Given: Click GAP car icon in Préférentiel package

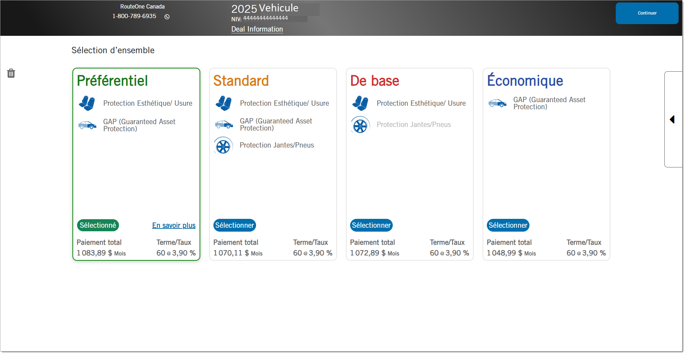Looking at the screenshot, I should click(87, 125).
